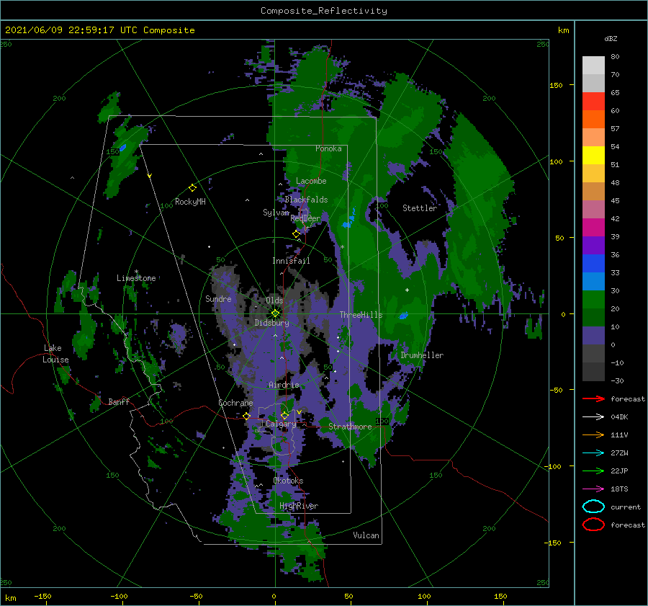Click the Sylvan label
The image size is (648, 606).
coord(276,212)
